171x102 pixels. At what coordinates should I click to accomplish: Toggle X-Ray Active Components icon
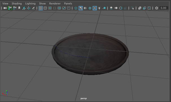point(144,8)
